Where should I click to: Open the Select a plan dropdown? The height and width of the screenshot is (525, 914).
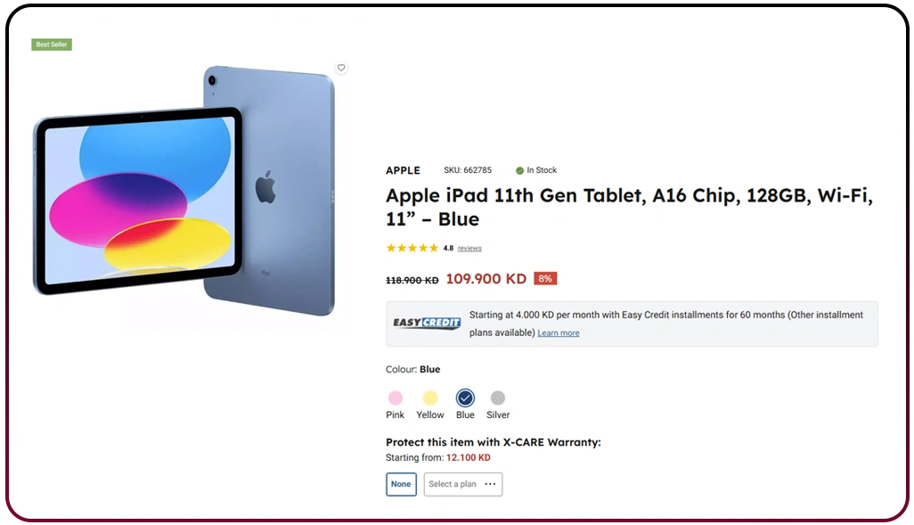click(x=463, y=484)
